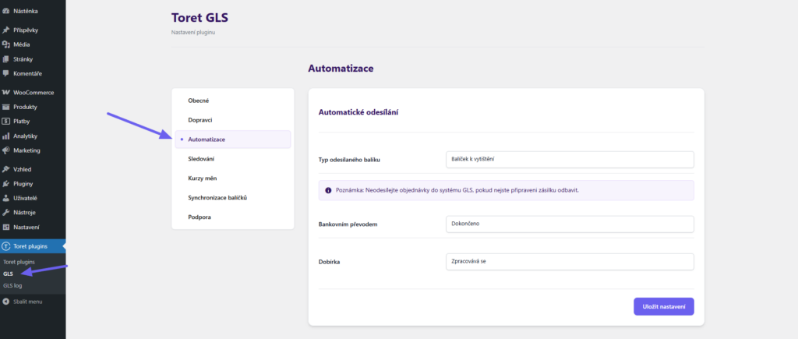Click the Pluginy plug icon
798x339 pixels.
click(6, 184)
